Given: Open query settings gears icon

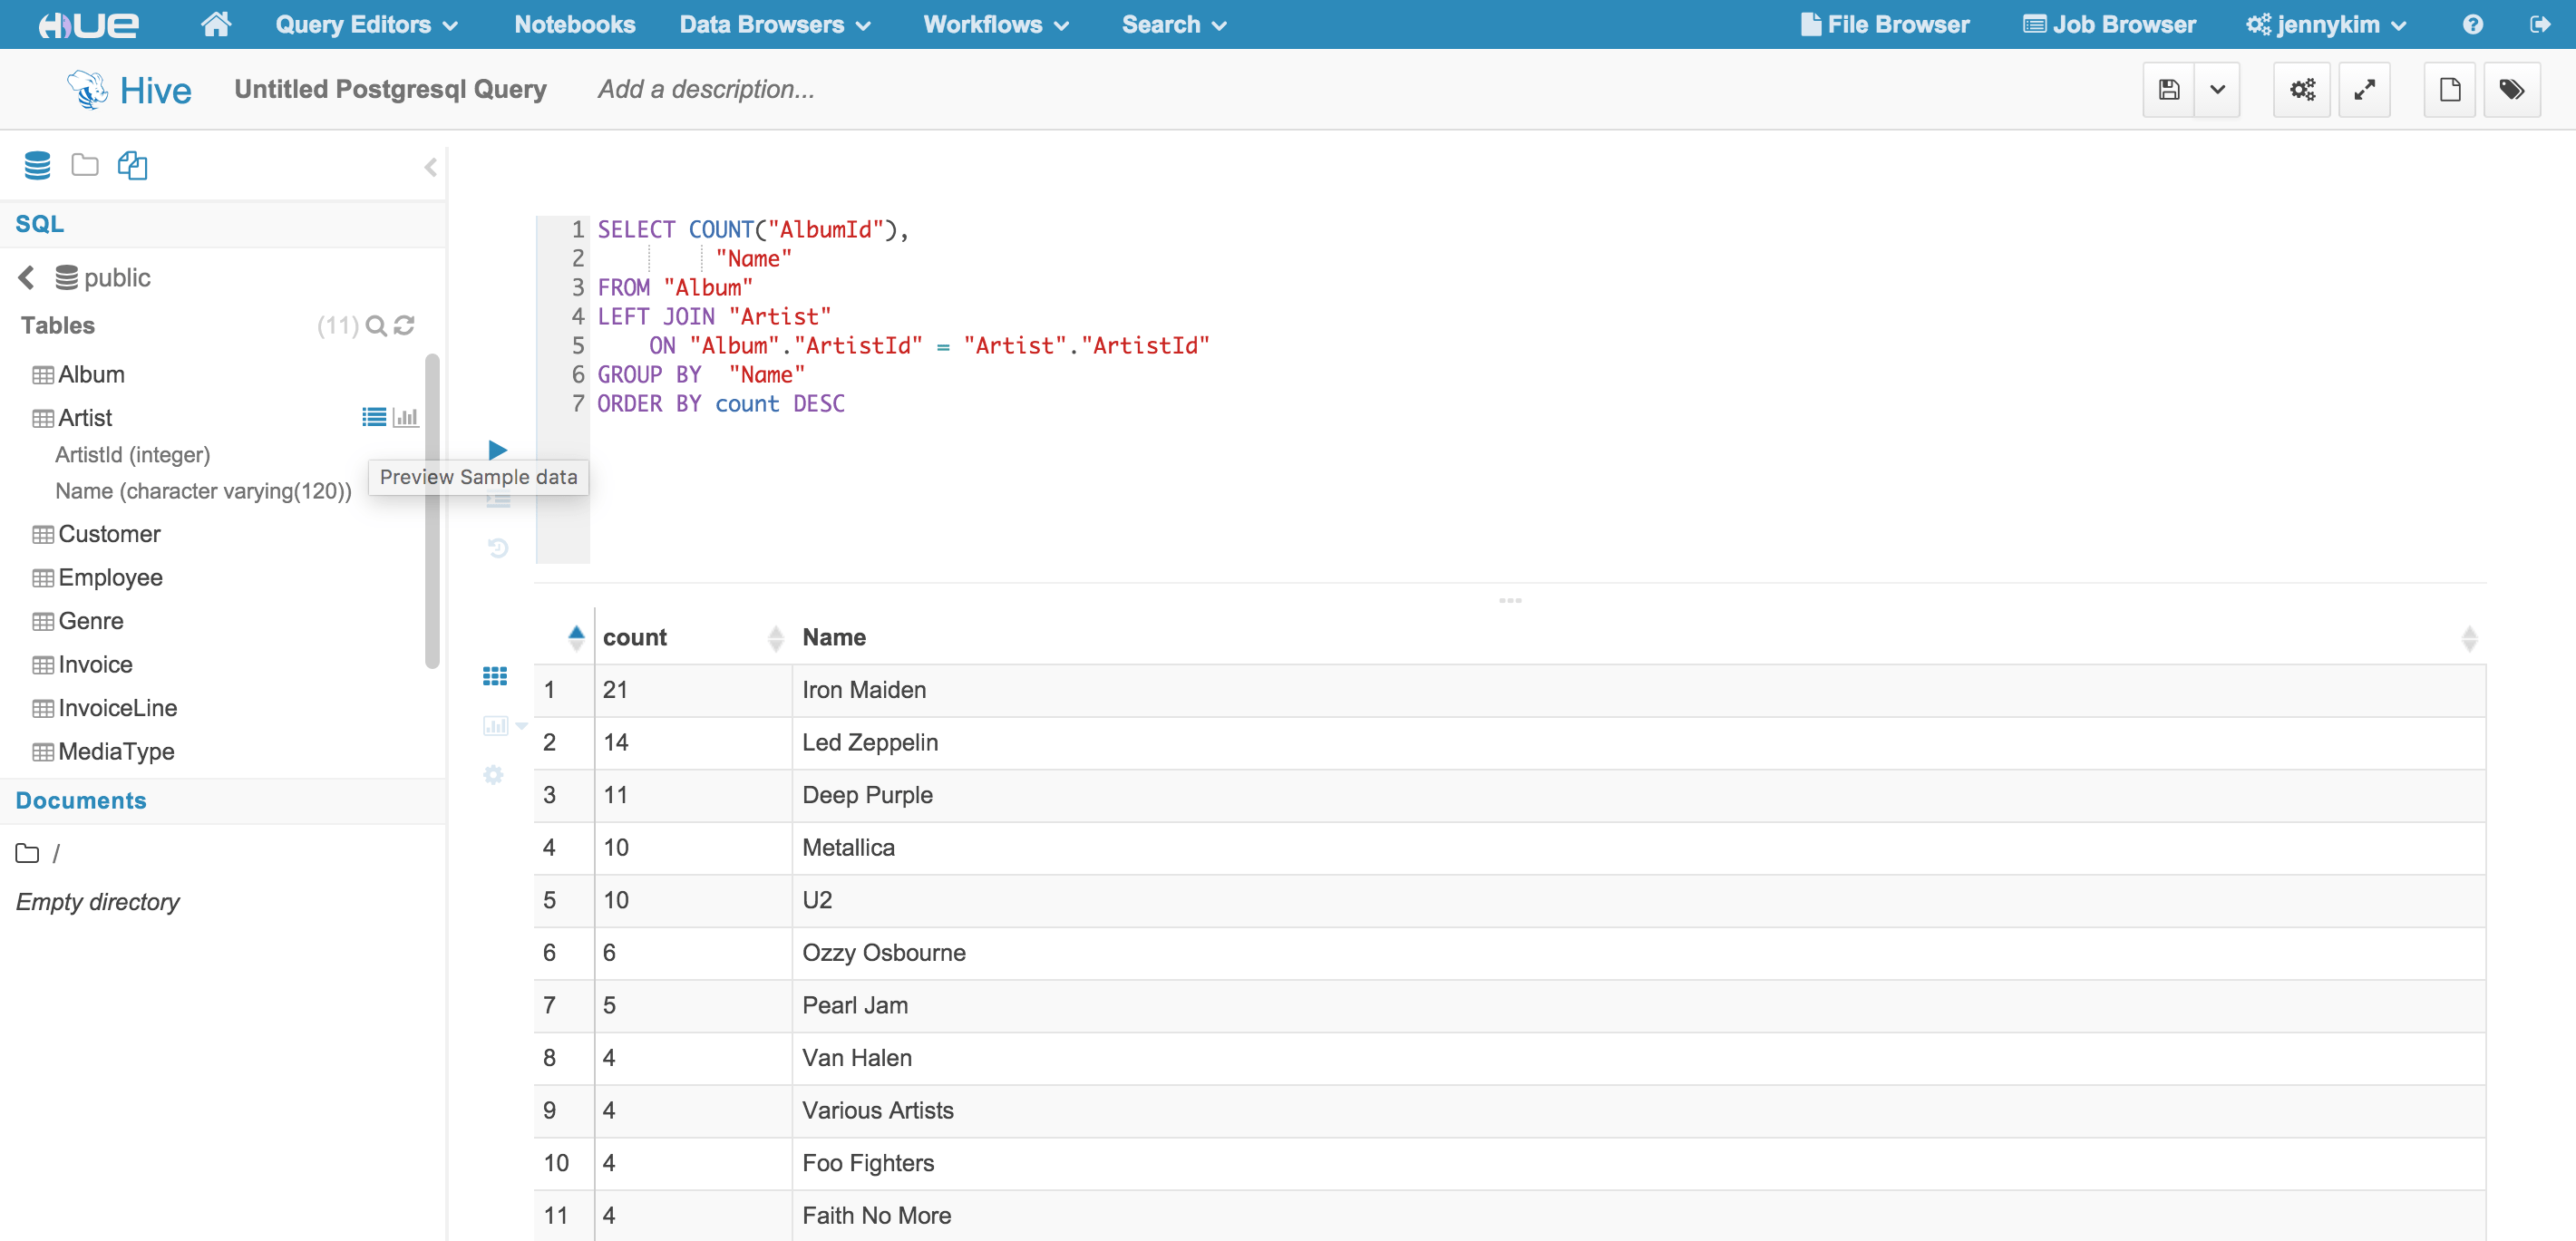Looking at the screenshot, I should [2301, 90].
